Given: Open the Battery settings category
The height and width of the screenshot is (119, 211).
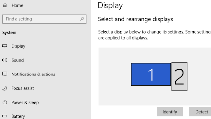Looking at the screenshot, I should coord(18,116).
